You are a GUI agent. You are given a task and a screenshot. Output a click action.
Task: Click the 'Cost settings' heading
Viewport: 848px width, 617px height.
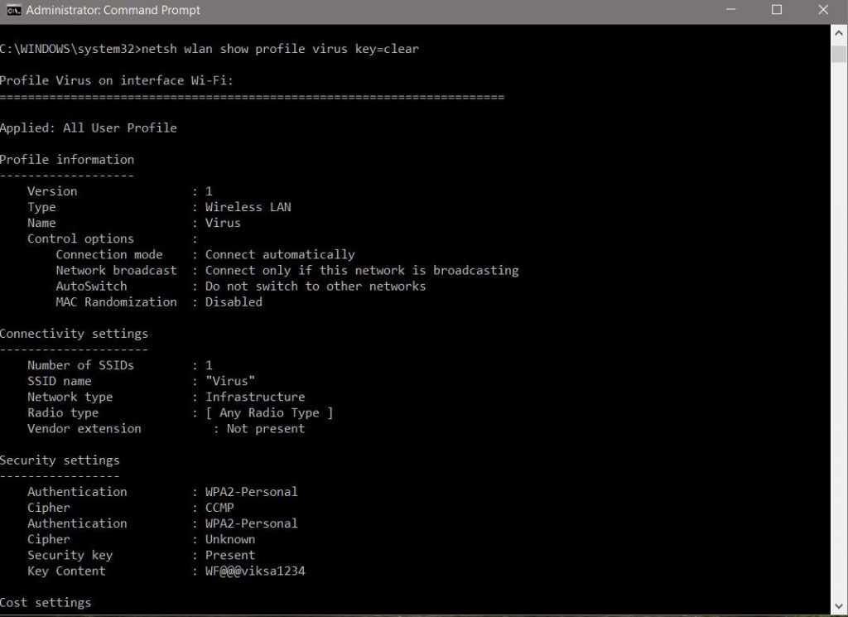[46, 602]
